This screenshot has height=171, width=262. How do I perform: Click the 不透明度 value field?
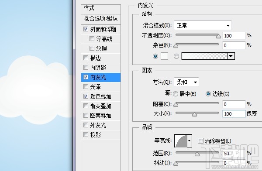234,36
